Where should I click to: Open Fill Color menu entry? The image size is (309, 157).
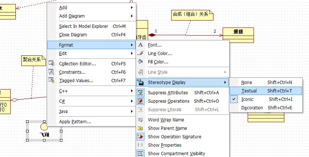pyautogui.click(x=183, y=62)
